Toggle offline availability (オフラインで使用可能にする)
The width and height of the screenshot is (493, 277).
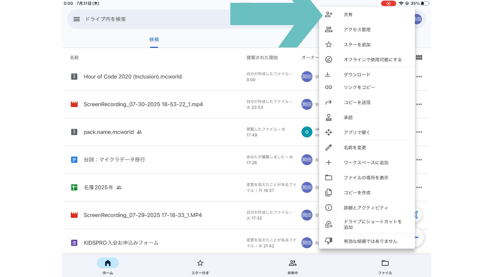[x=372, y=60]
